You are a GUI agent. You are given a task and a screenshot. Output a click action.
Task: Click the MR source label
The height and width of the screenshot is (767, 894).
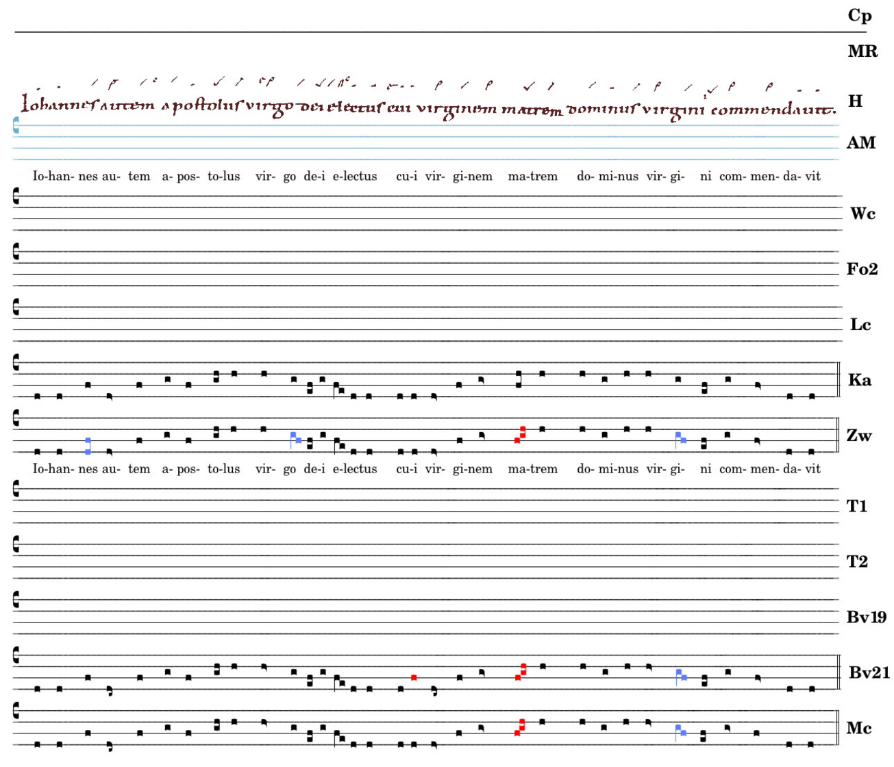[x=862, y=51]
